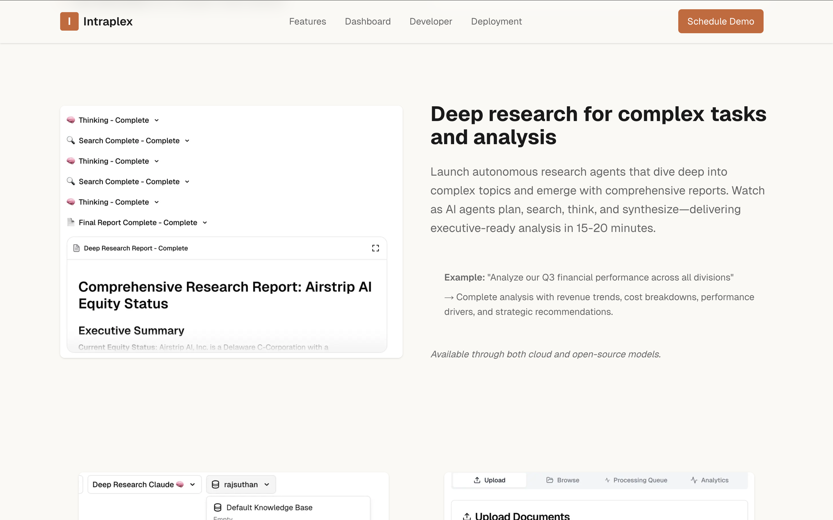Switch to the Browse tab
This screenshot has height=520, width=833.
(x=563, y=480)
